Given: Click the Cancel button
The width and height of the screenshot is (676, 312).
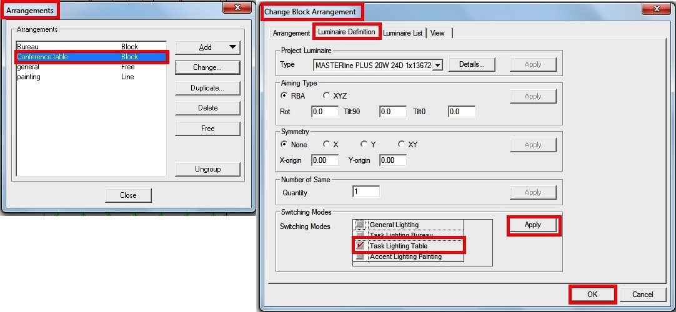Looking at the screenshot, I should coord(643,295).
